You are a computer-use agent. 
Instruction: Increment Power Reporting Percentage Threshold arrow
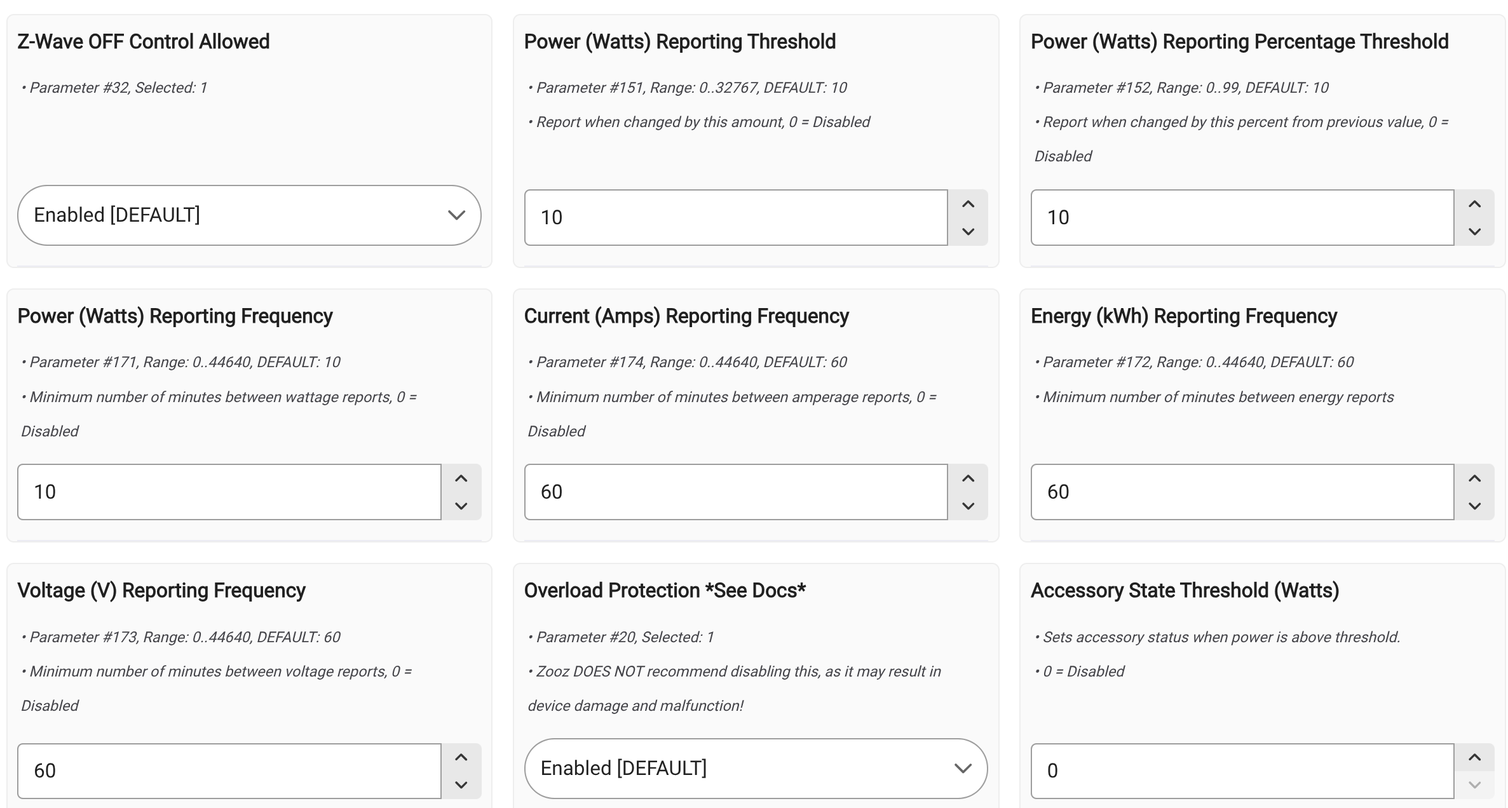[1474, 204]
